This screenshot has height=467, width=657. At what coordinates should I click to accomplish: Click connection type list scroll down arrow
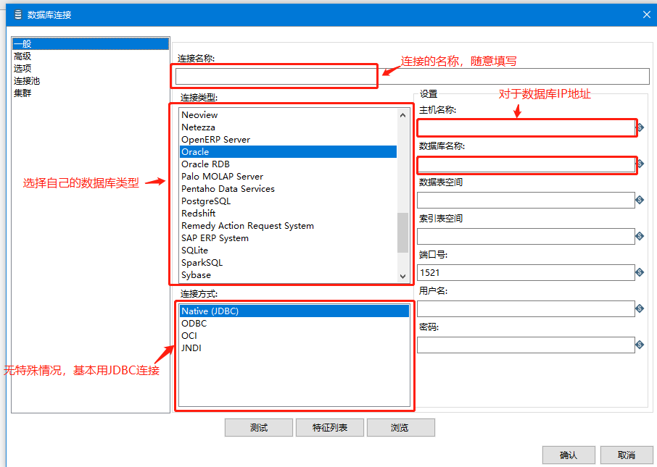[x=402, y=276]
